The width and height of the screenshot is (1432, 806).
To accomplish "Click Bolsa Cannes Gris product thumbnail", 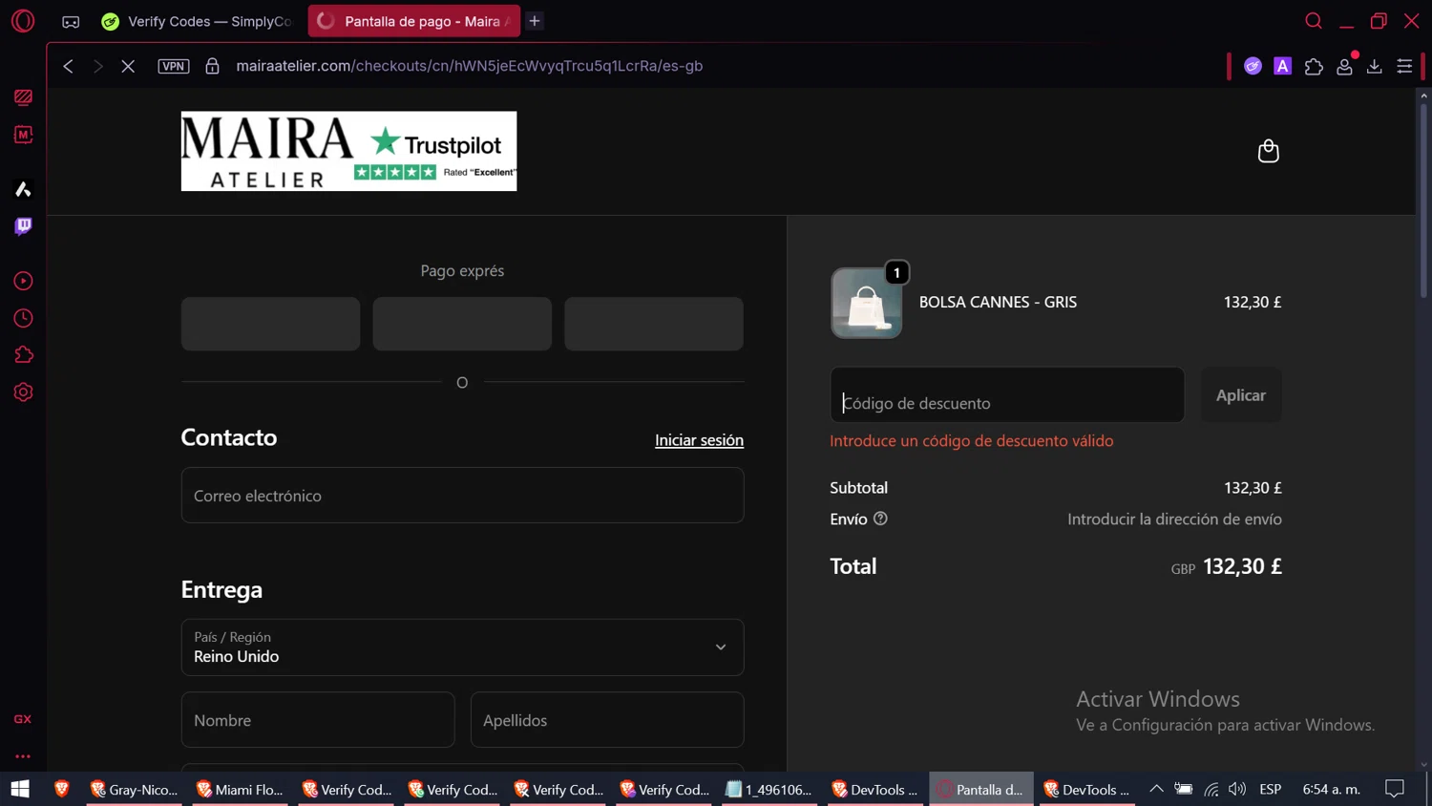I will tap(867, 303).
